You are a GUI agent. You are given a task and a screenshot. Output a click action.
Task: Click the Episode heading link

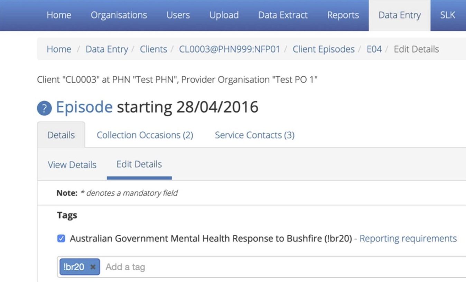click(x=84, y=107)
